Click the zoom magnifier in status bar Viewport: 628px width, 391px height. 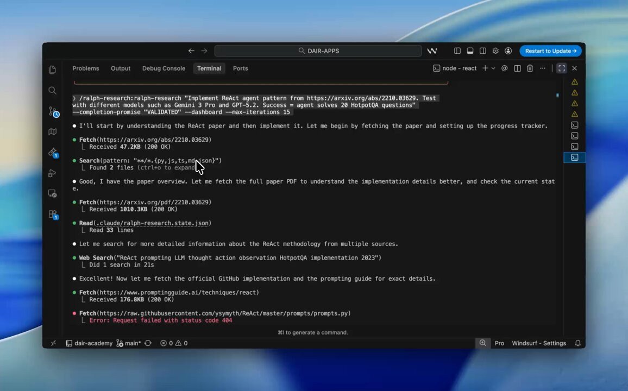point(483,343)
